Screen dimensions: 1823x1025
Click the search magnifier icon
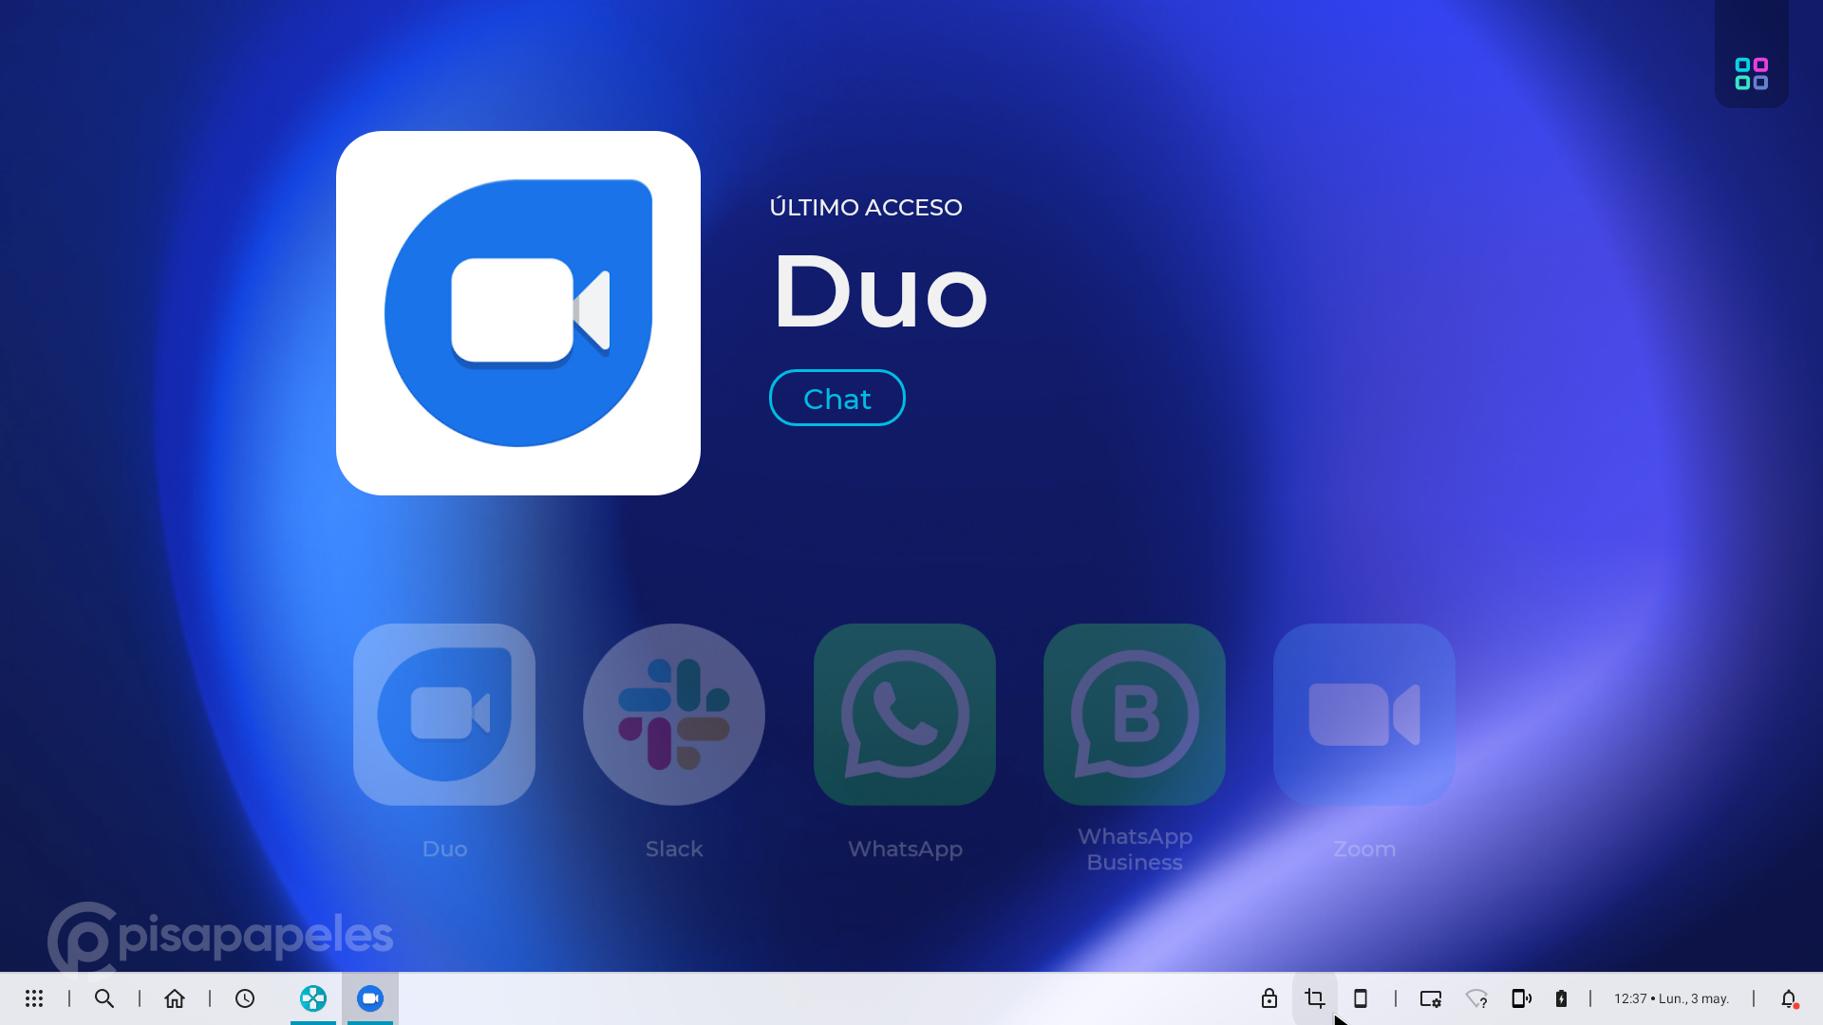pyautogui.click(x=104, y=998)
